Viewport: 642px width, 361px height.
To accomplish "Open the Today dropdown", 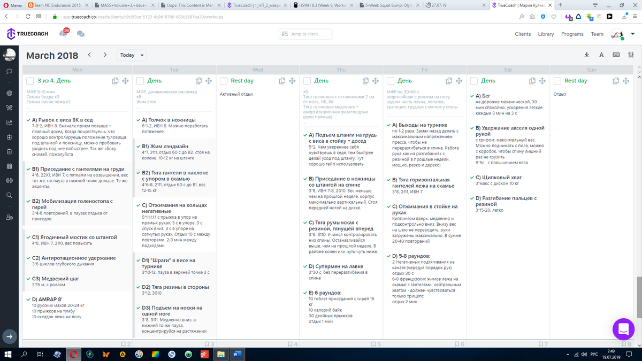I will [x=132, y=55].
